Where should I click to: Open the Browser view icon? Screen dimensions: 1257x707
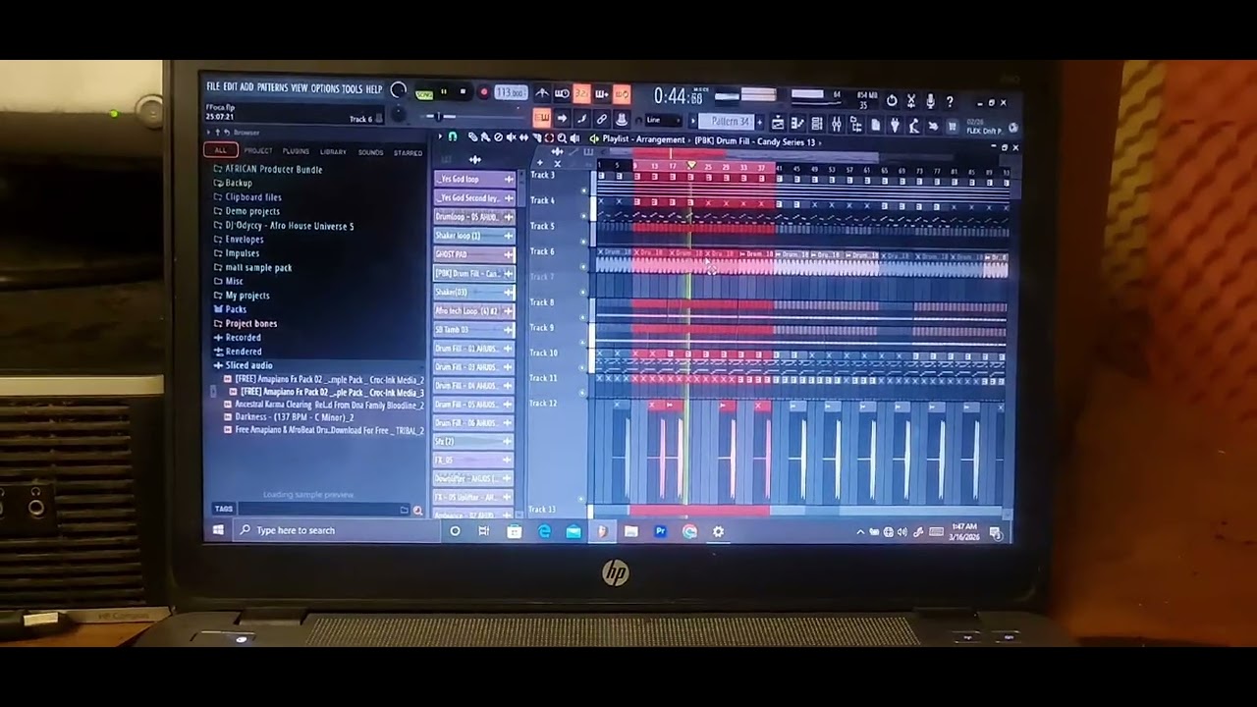pyautogui.click(x=855, y=123)
